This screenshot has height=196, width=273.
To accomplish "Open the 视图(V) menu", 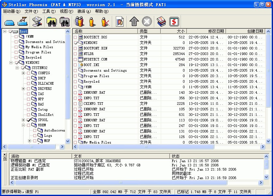I will [x=67, y=11].
